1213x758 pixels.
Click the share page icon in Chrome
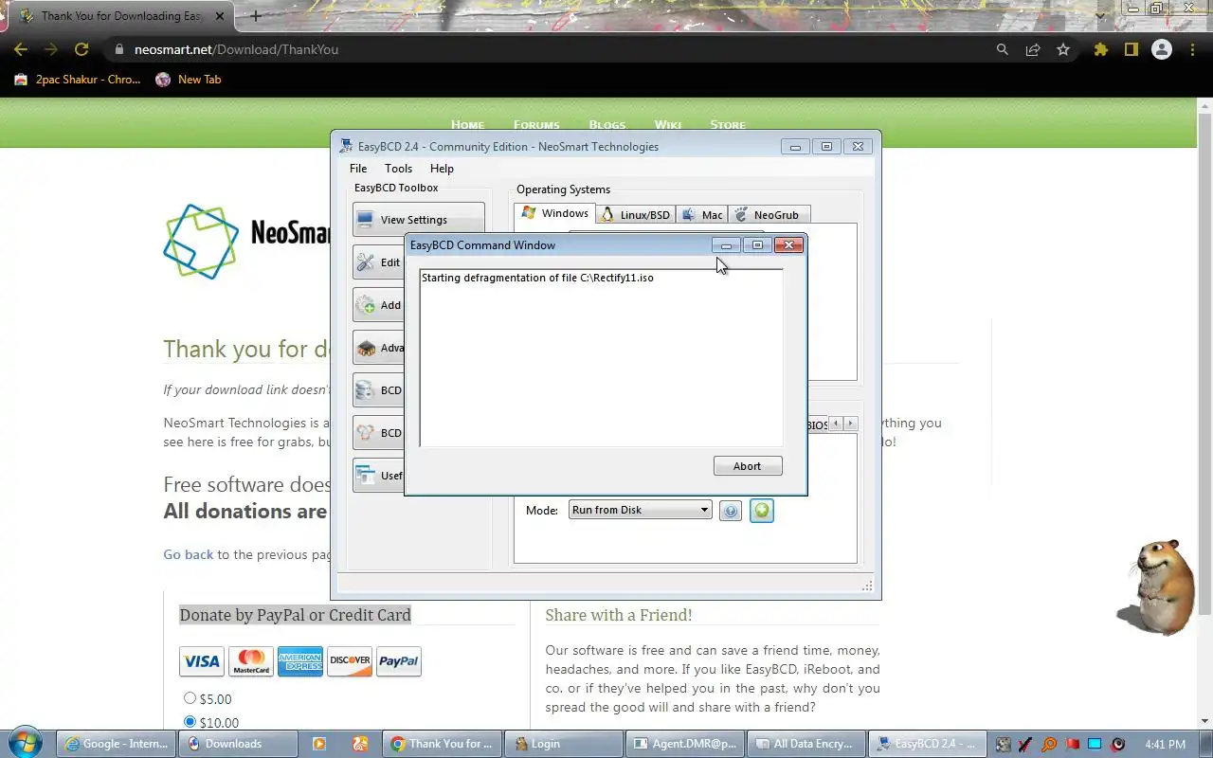(1033, 49)
